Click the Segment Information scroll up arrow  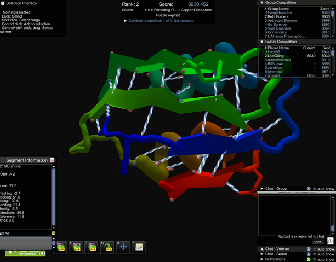click(x=54, y=166)
